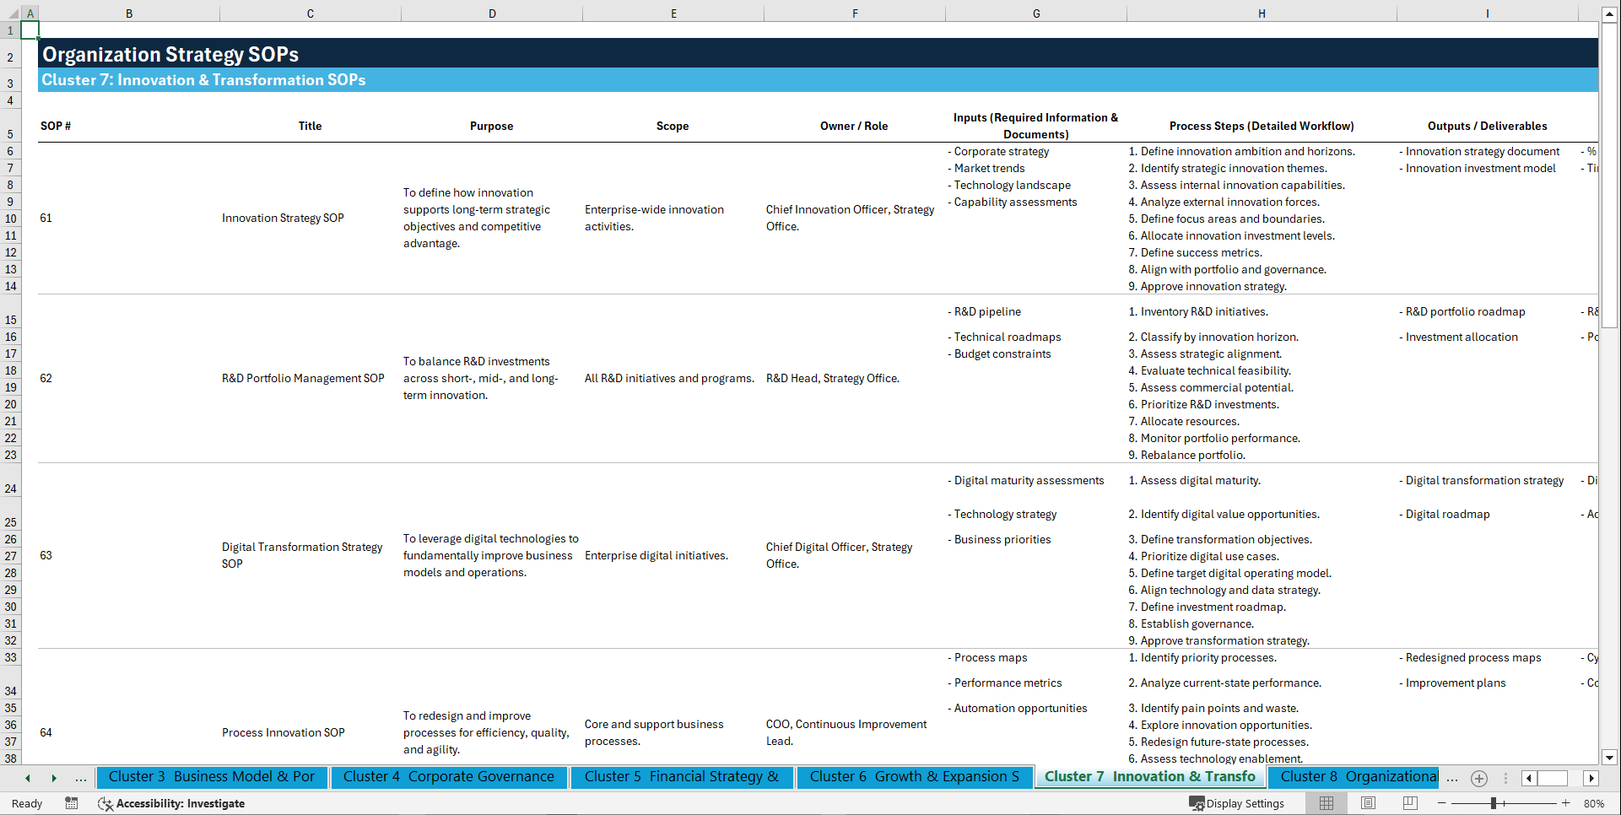Click the Zoom Out minus icon
Screen dimensions: 1621x815
coord(1441,803)
